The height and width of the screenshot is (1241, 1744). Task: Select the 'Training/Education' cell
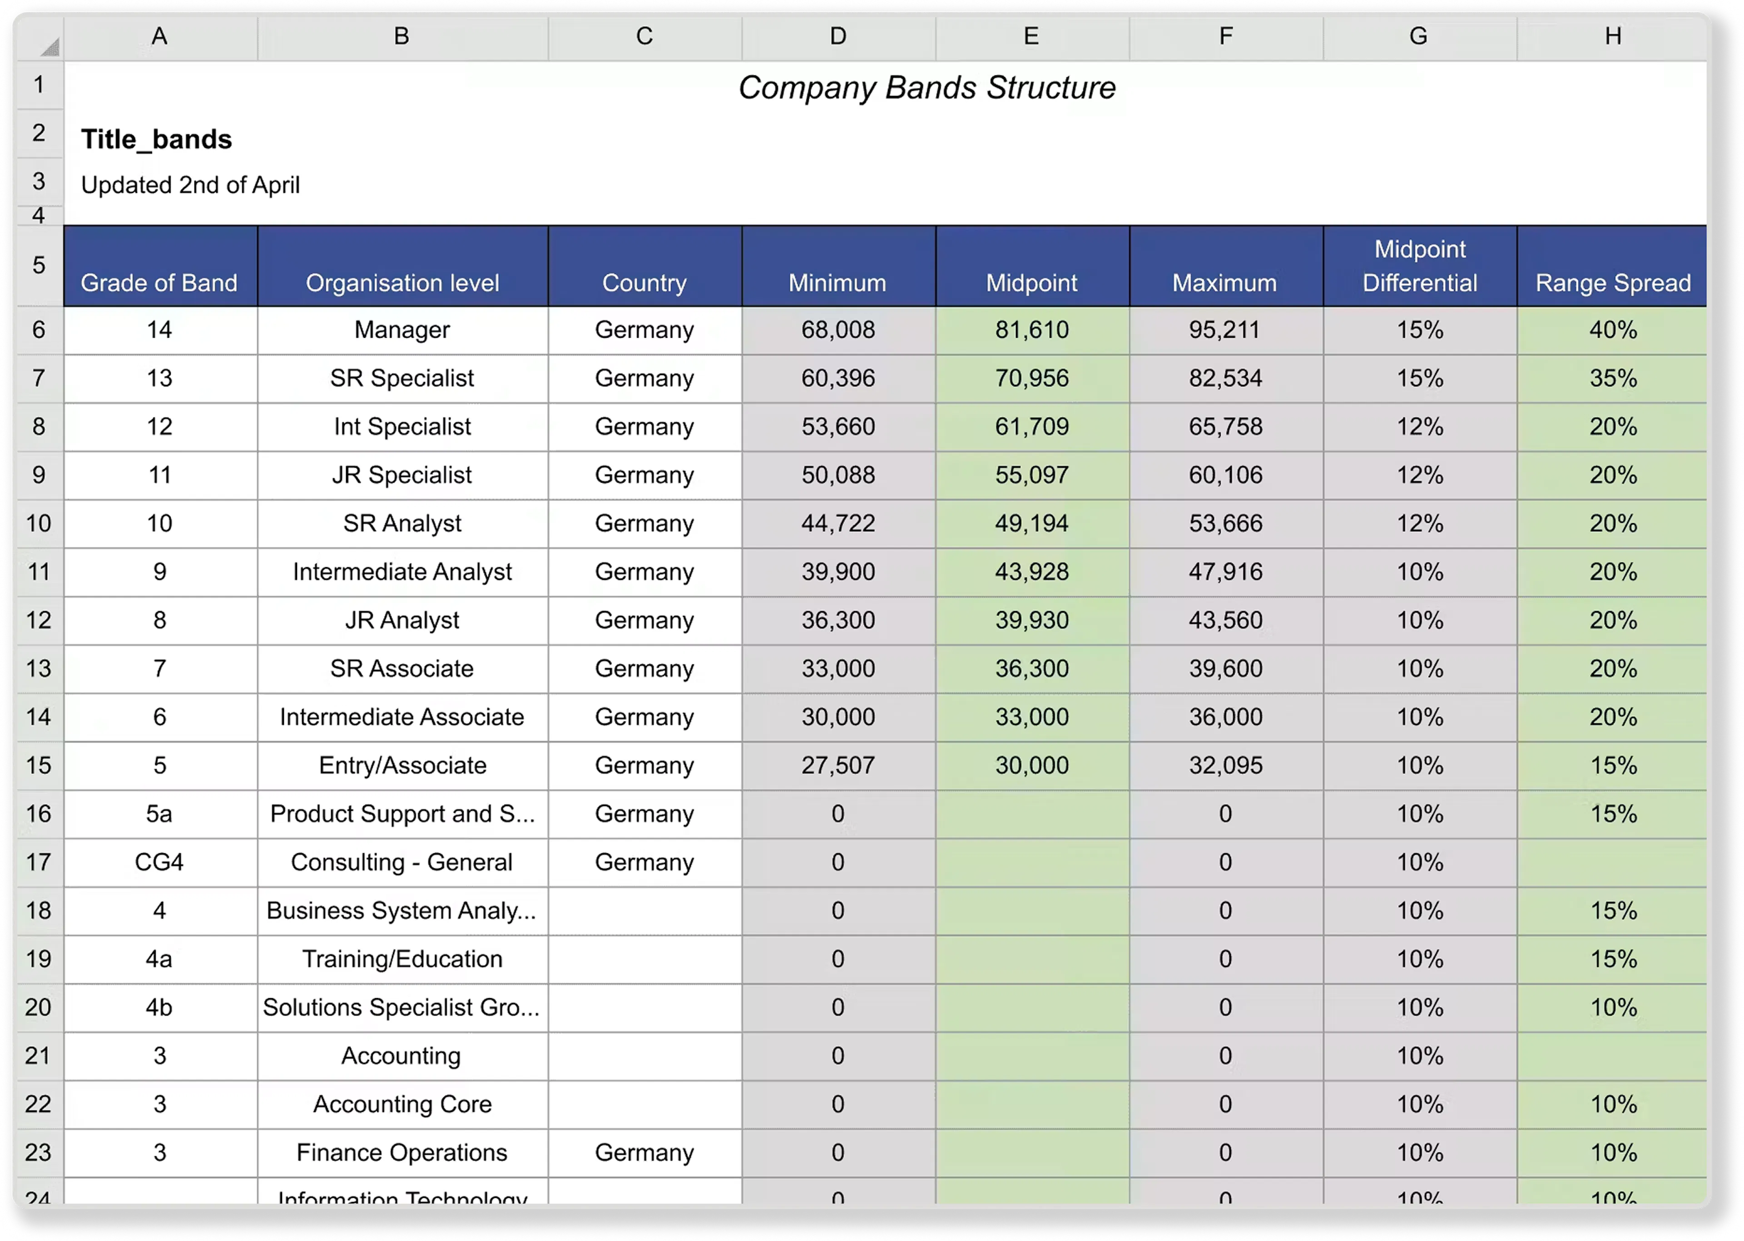click(x=402, y=959)
